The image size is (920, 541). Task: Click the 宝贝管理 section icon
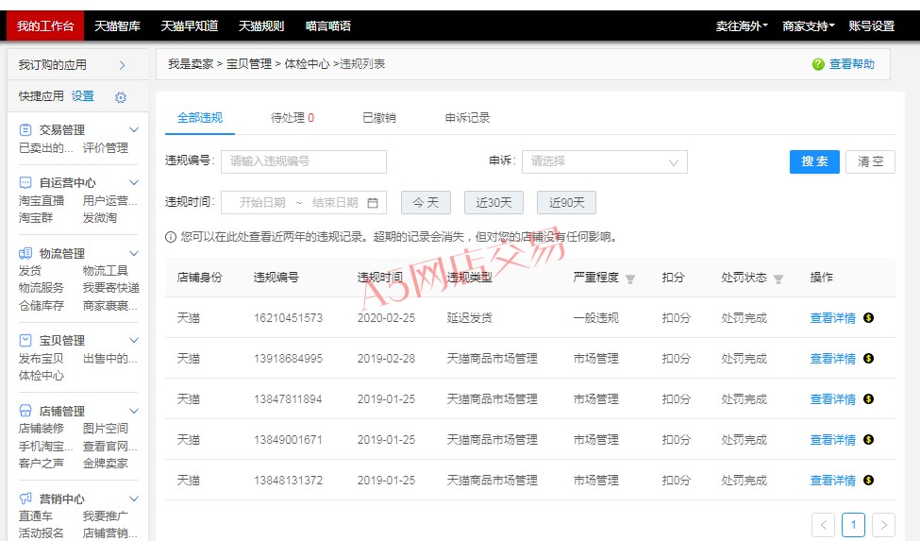(25, 340)
